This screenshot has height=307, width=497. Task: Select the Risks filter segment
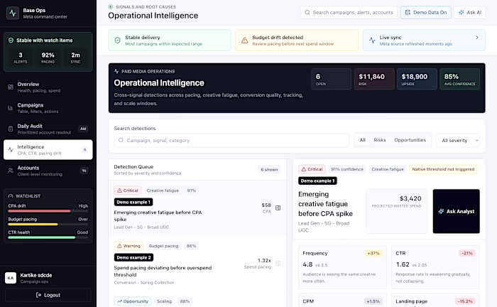[x=380, y=140]
